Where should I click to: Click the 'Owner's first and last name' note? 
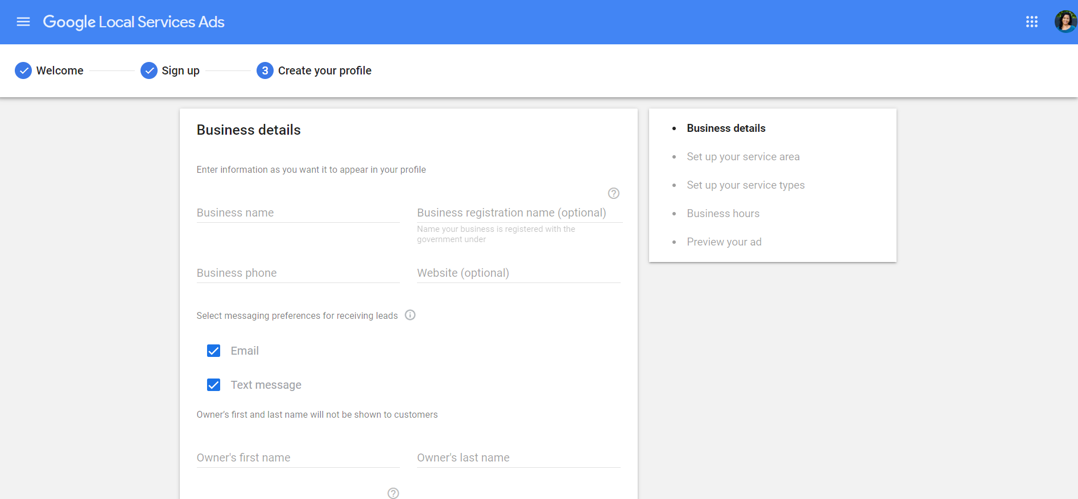click(317, 415)
